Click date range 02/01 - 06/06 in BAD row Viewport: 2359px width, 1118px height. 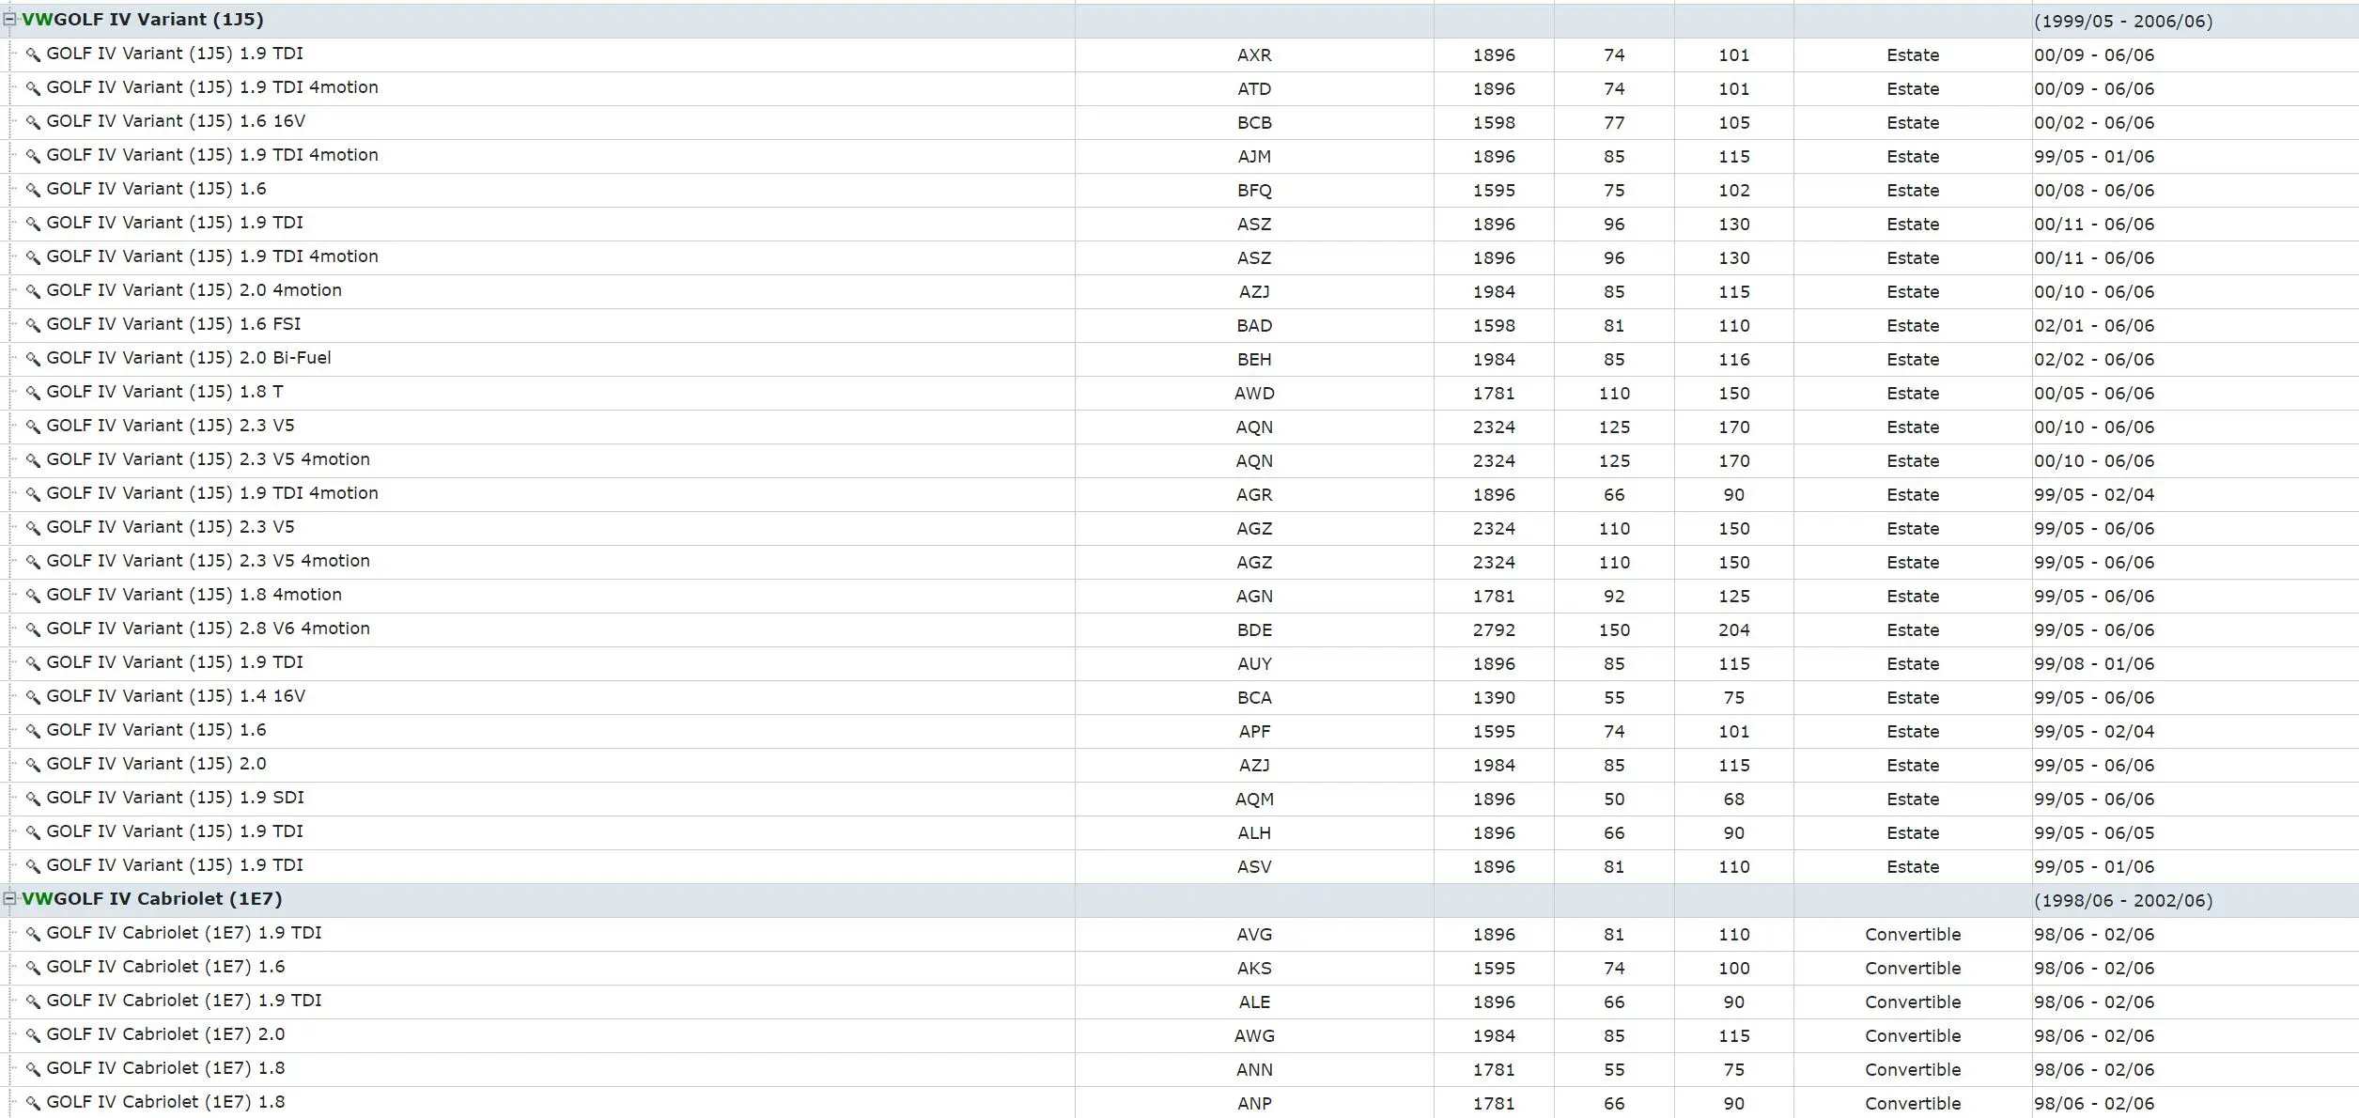[x=2094, y=326]
